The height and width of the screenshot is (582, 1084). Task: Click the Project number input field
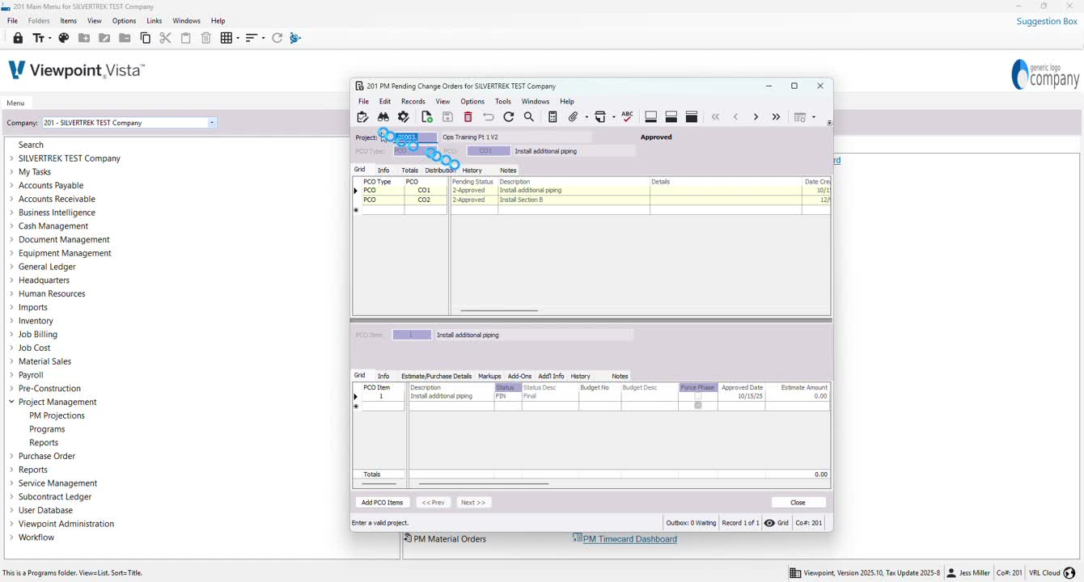415,137
